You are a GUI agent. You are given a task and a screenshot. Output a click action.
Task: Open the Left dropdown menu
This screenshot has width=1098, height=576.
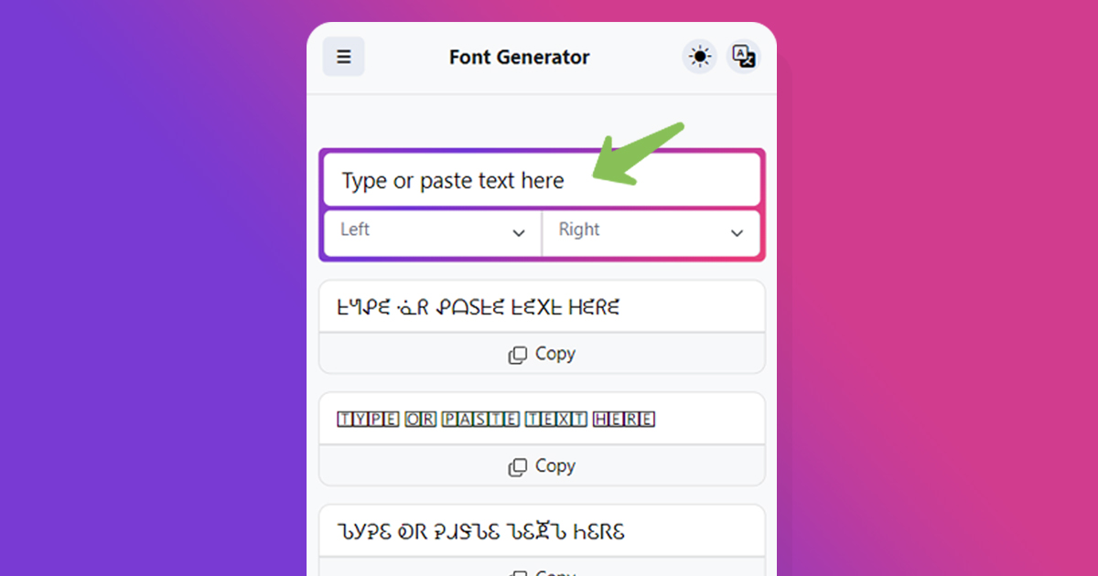(x=430, y=233)
